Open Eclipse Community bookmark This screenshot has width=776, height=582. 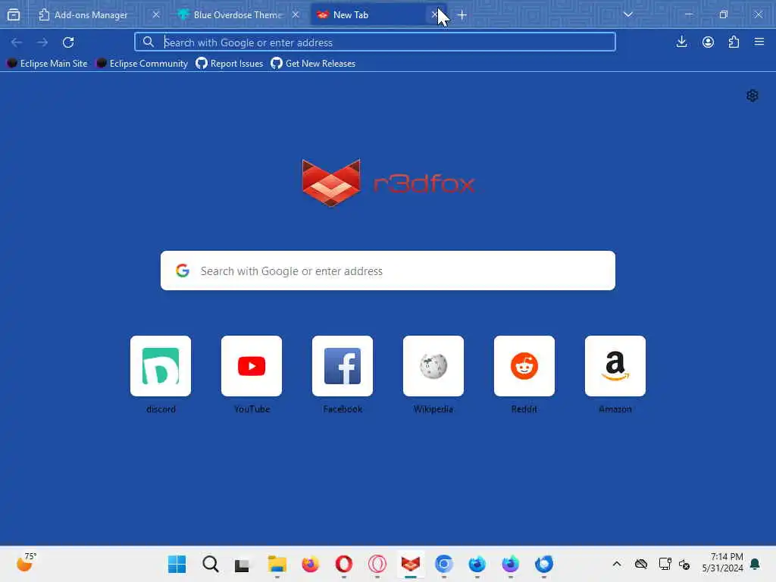(x=142, y=64)
